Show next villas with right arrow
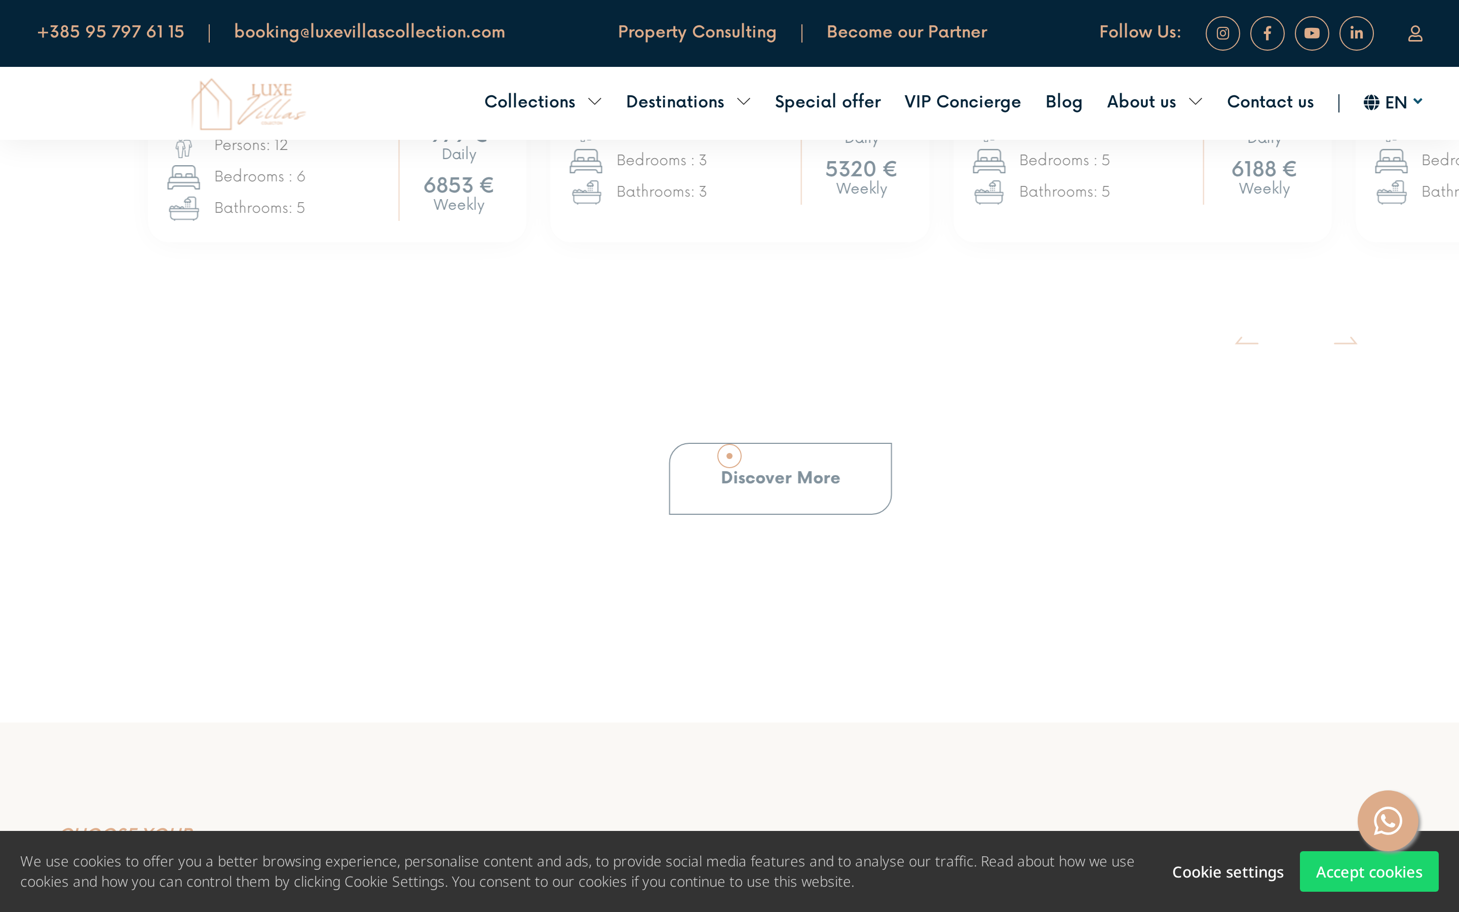The width and height of the screenshot is (1459, 912). click(x=1345, y=341)
